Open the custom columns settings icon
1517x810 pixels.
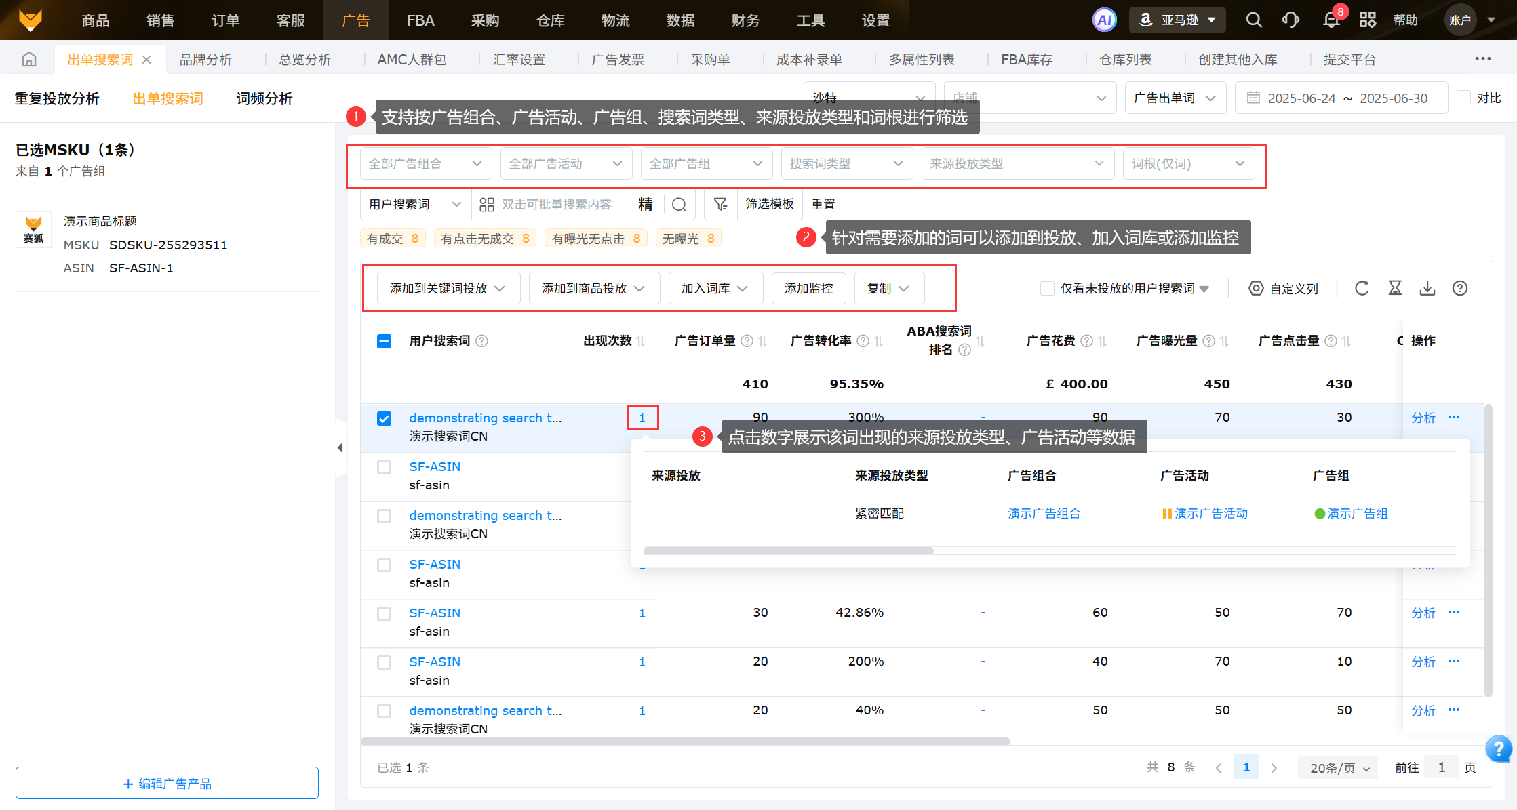(1256, 289)
